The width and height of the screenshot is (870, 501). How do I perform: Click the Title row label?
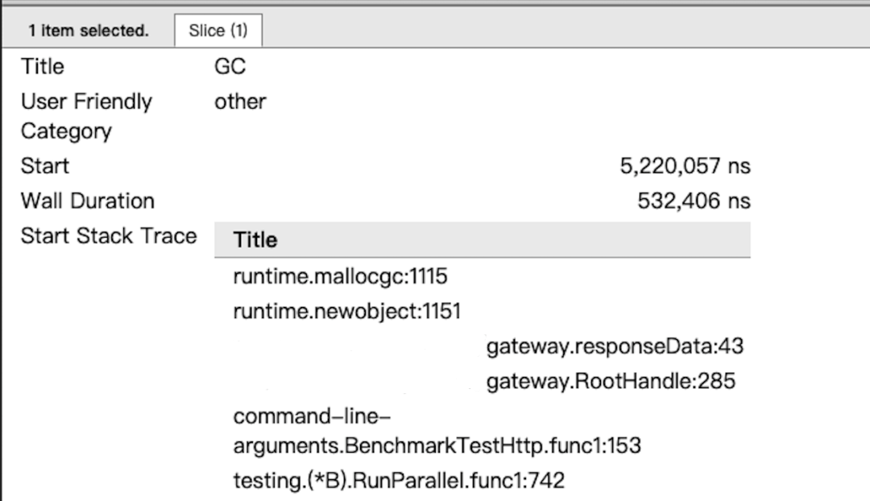point(43,67)
